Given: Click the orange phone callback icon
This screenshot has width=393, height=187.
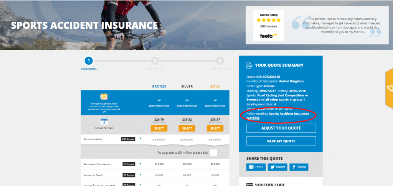Looking at the screenshot, I should coord(389,88).
